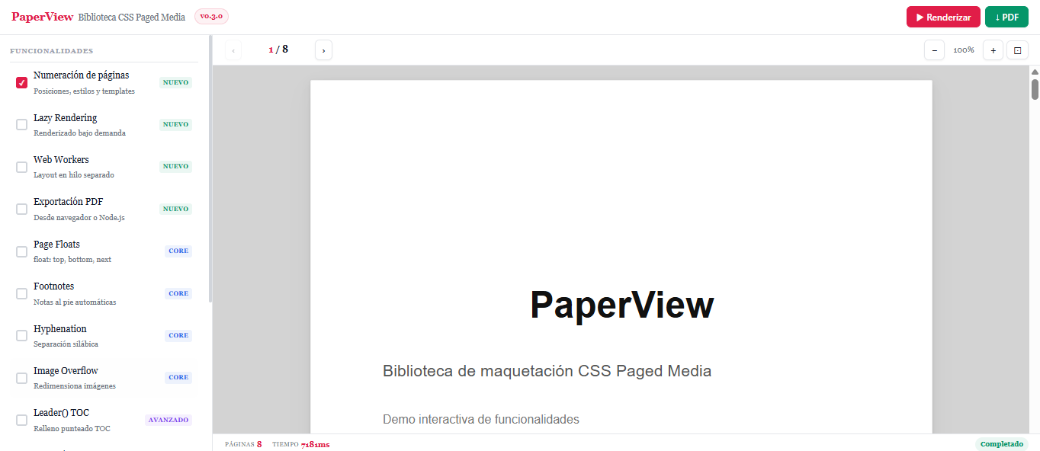Image resolution: width=1040 pixels, height=451 pixels.
Task: Go to the previous page arrow
Action: [233, 50]
